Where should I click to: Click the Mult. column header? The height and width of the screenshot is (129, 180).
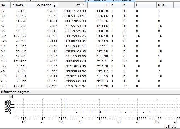coord(165,5)
